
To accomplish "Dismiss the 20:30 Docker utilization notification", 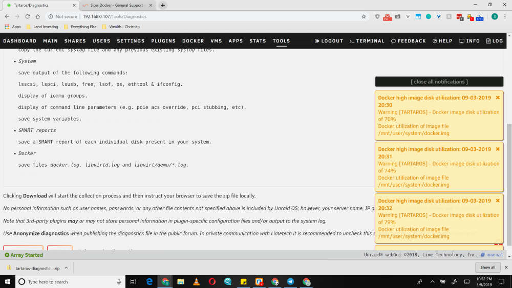I will point(498,98).
